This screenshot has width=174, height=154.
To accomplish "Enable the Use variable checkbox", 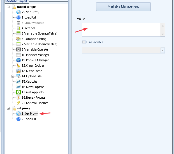I will pyautogui.click(x=83, y=42).
